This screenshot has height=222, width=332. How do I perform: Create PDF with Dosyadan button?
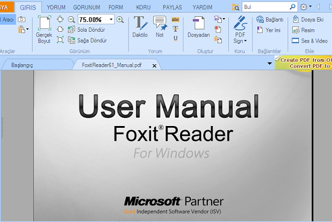pyautogui.click(x=199, y=26)
